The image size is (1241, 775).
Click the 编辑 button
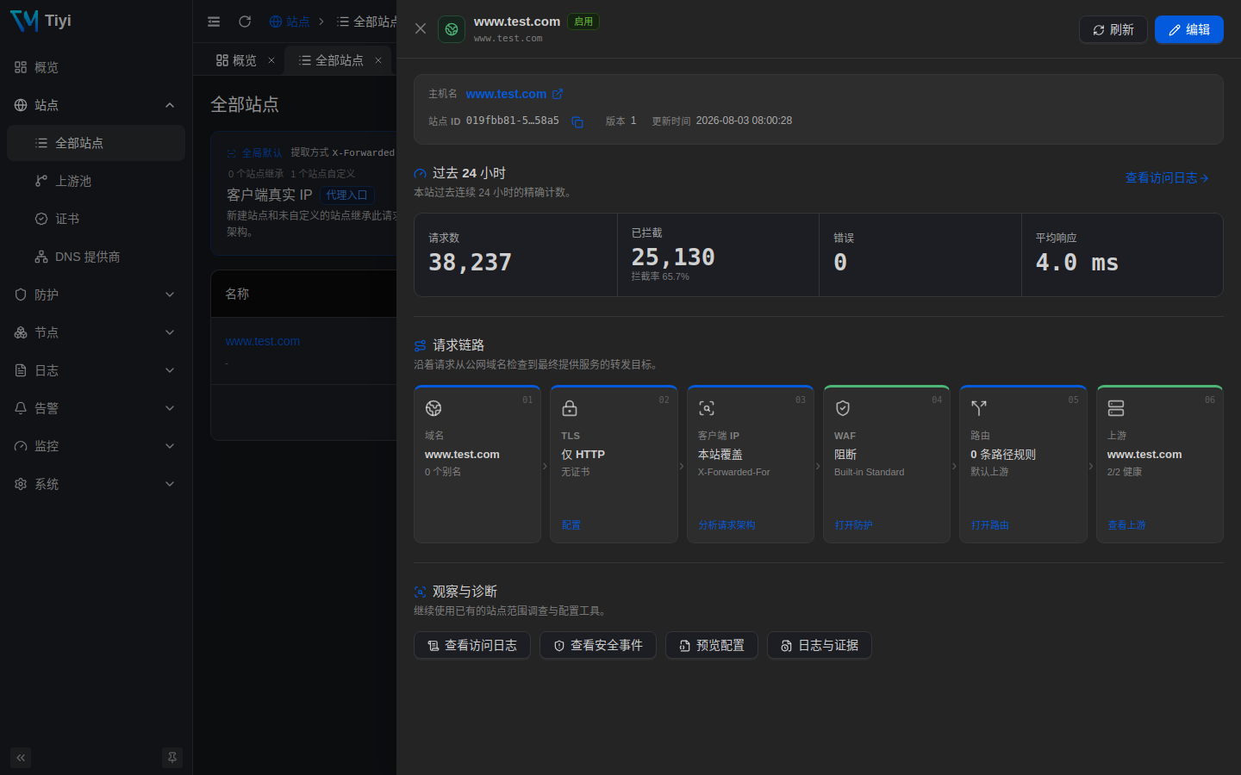(x=1189, y=29)
